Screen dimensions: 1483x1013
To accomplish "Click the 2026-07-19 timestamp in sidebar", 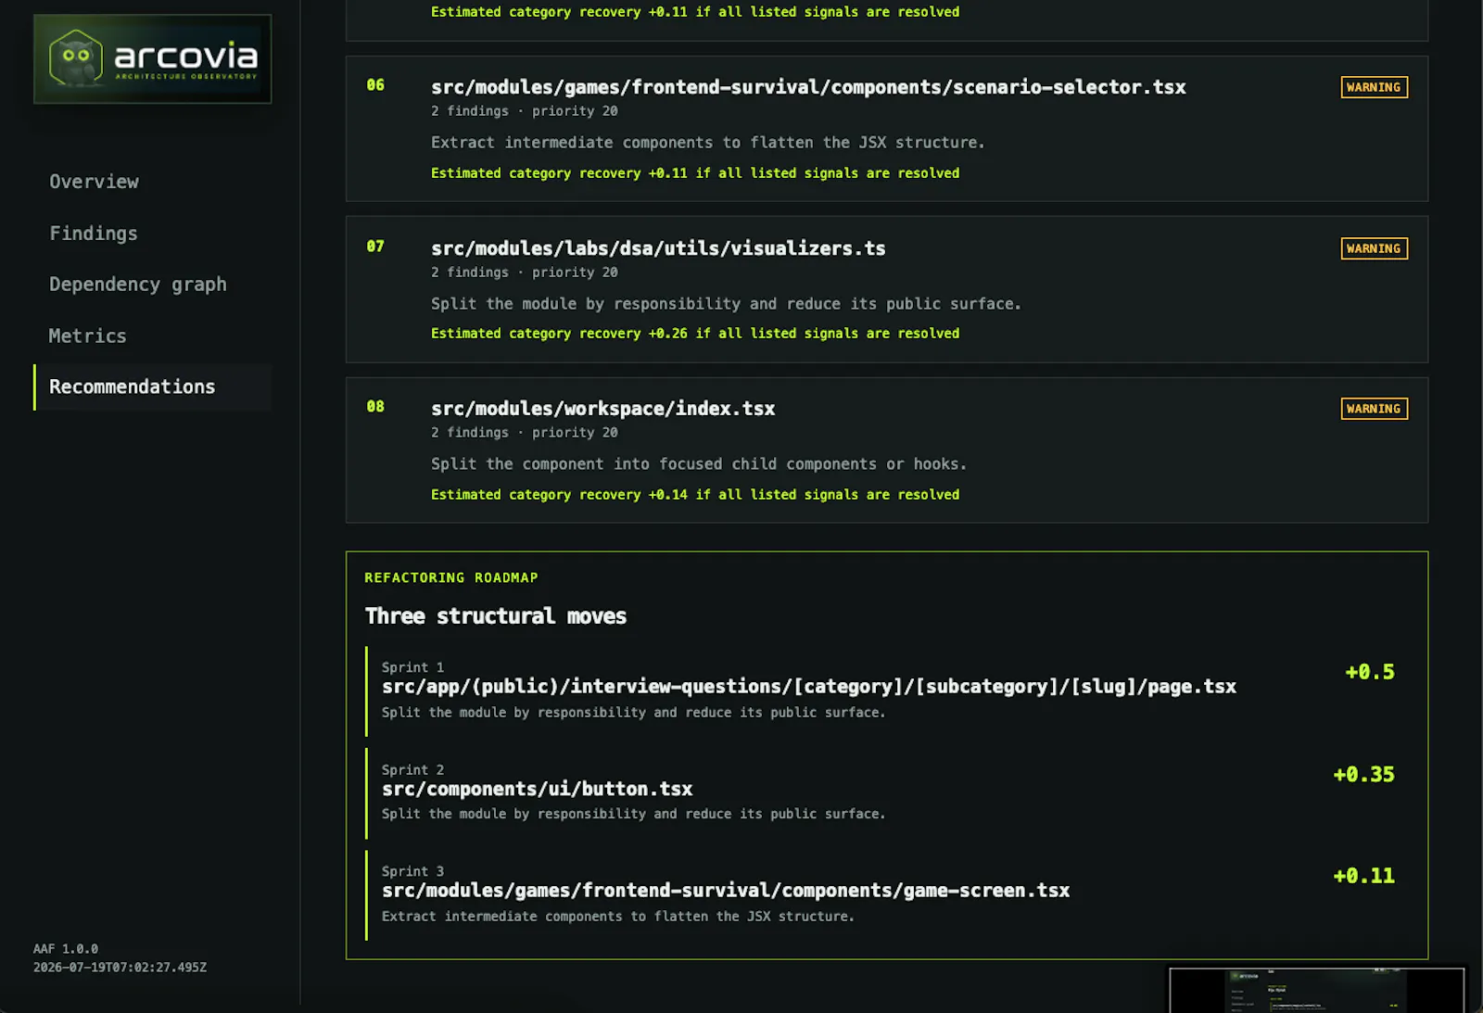I will pos(120,968).
